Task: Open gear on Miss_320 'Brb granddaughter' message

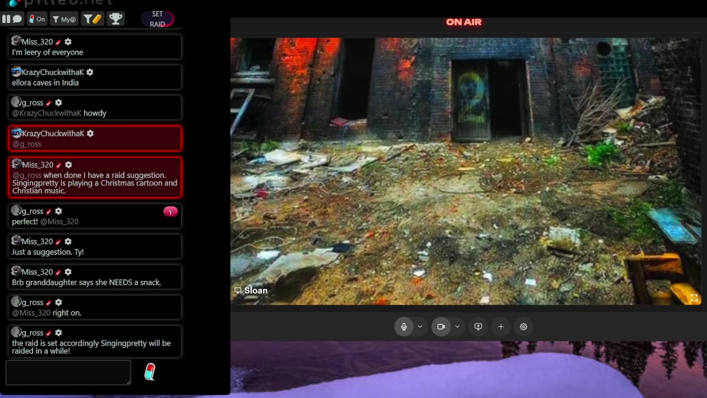Action: tap(68, 272)
